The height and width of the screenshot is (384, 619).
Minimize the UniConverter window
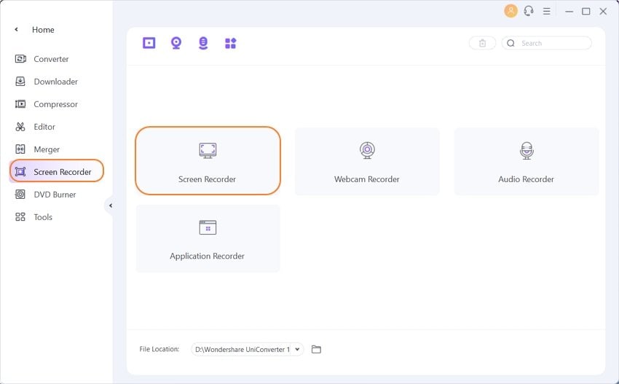(x=569, y=12)
